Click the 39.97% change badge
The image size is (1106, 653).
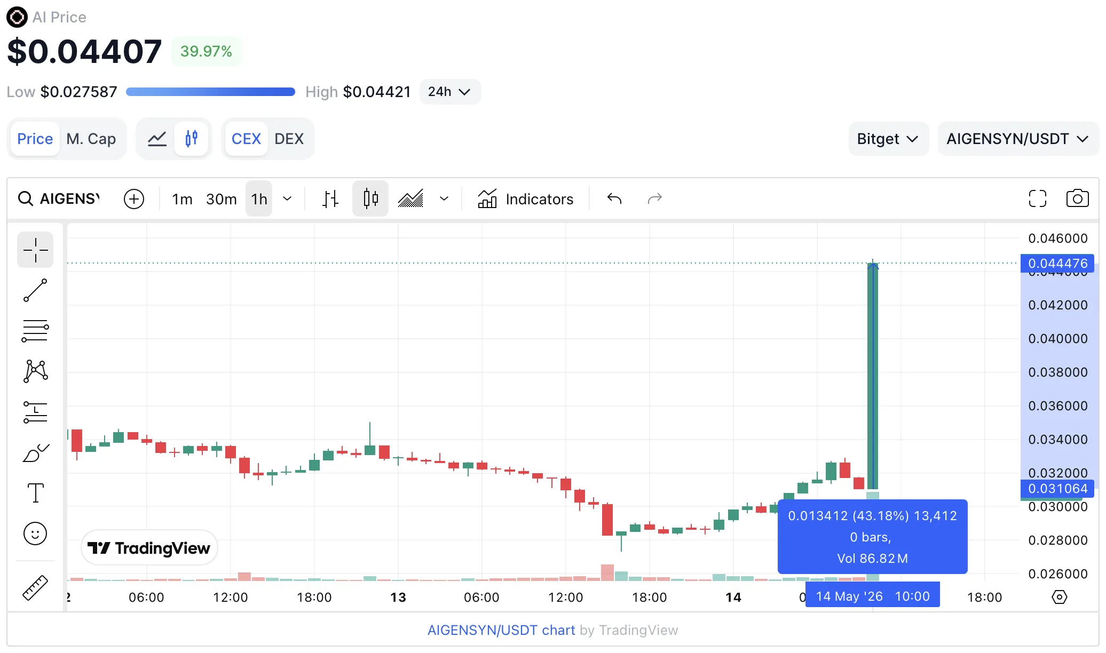click(x=206, y=51)
